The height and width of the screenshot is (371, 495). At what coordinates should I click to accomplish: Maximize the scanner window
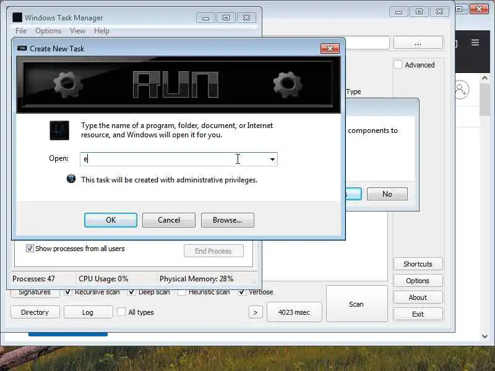point(419,12)
